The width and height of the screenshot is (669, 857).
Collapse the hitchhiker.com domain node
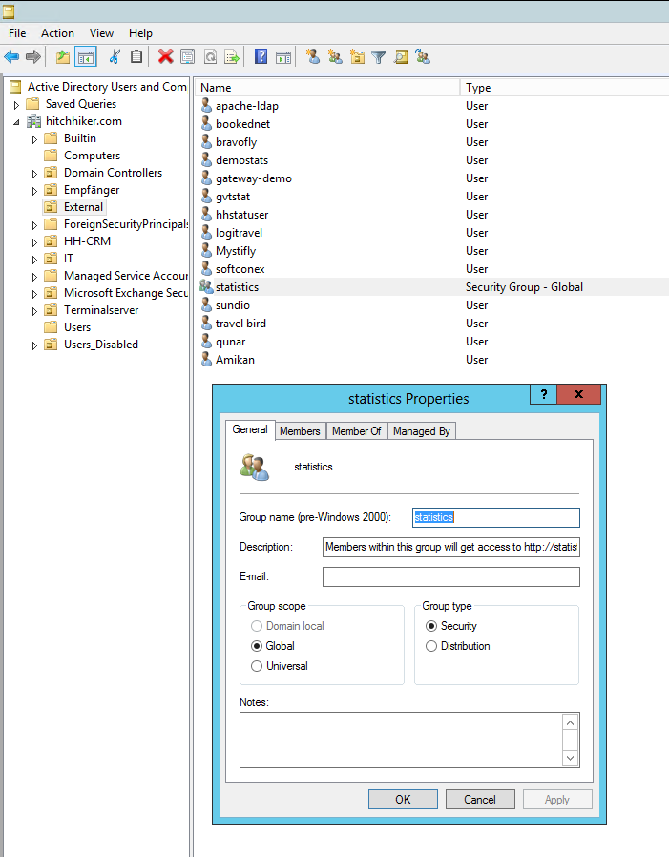click(x=17, y=122)
